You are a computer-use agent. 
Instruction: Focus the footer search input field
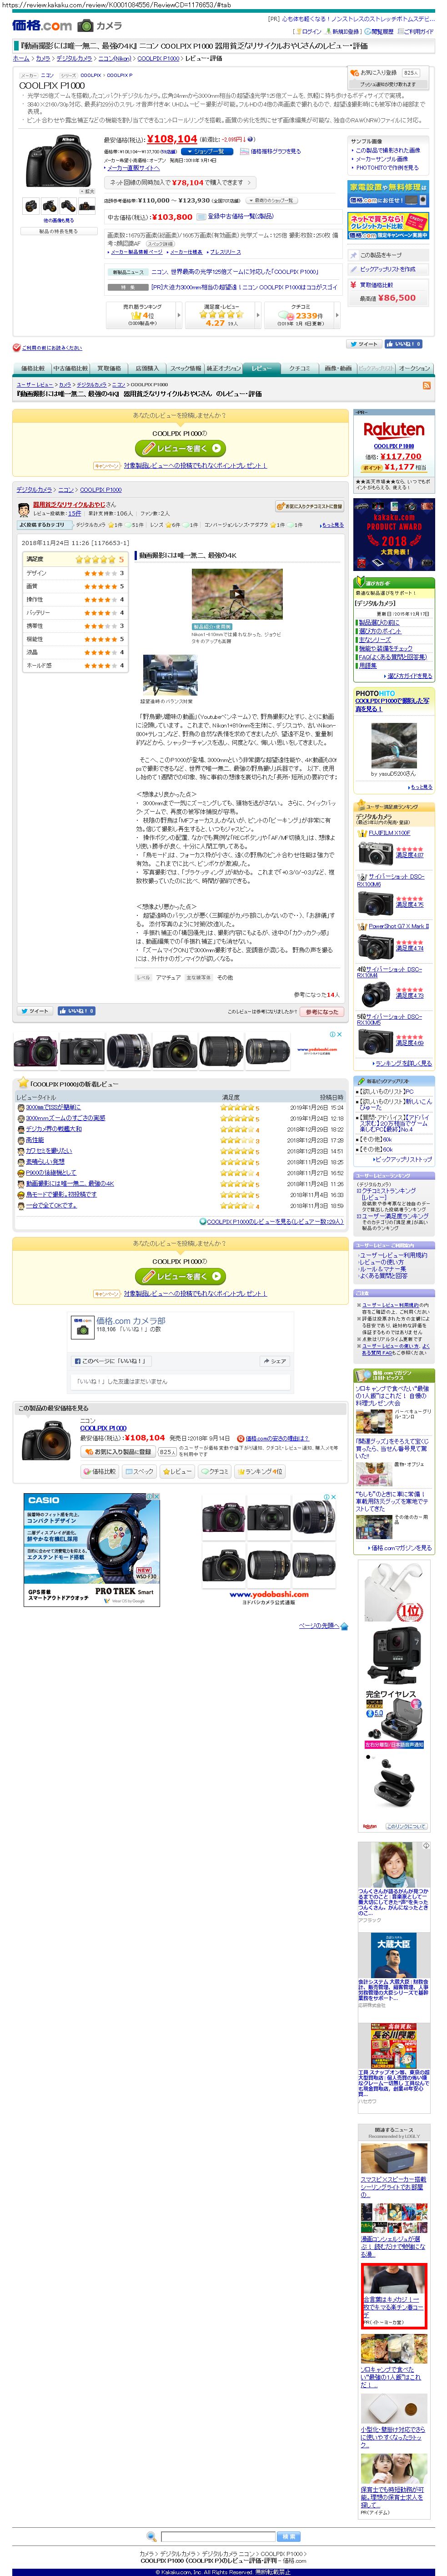217,2537
